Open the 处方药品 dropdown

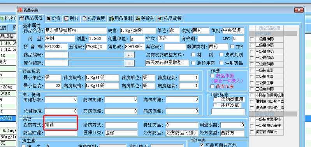click(x=182, y=133)
